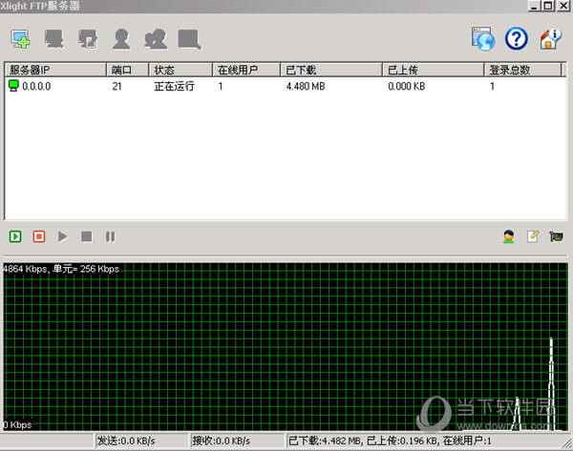Screen dimensions: 573x451
Task: Open the user groups icon
Action: point(156,39)
